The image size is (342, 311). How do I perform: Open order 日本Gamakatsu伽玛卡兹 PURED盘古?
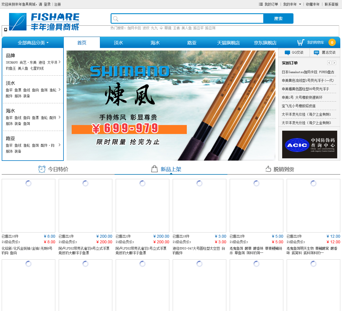(x=308, y=72)
